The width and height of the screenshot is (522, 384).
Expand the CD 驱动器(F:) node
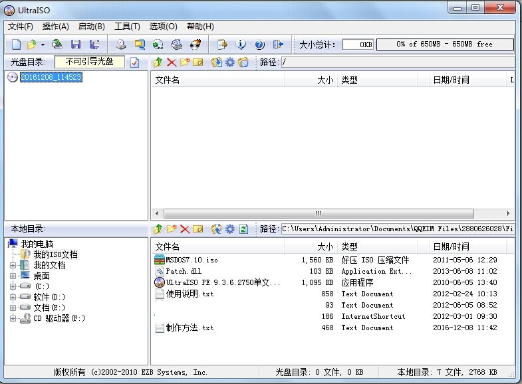click(x=13, y=318)
